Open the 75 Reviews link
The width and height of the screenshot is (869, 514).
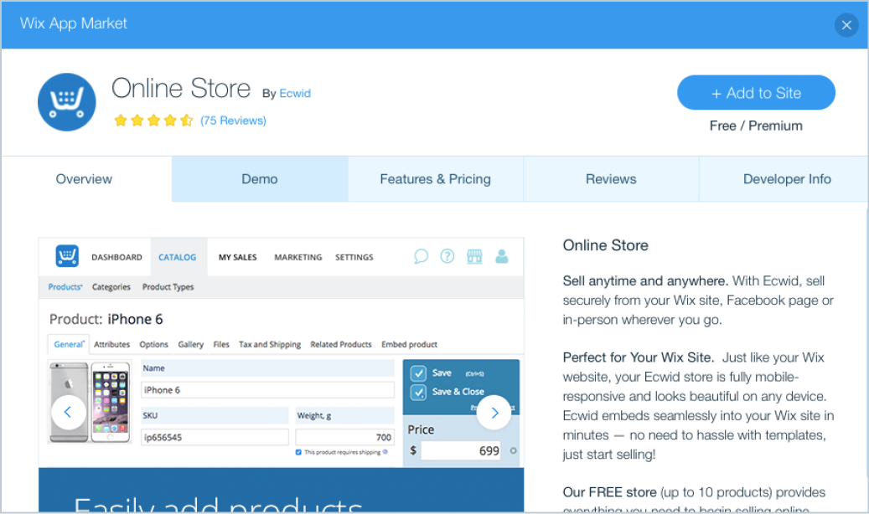click(x=233, y=121)
